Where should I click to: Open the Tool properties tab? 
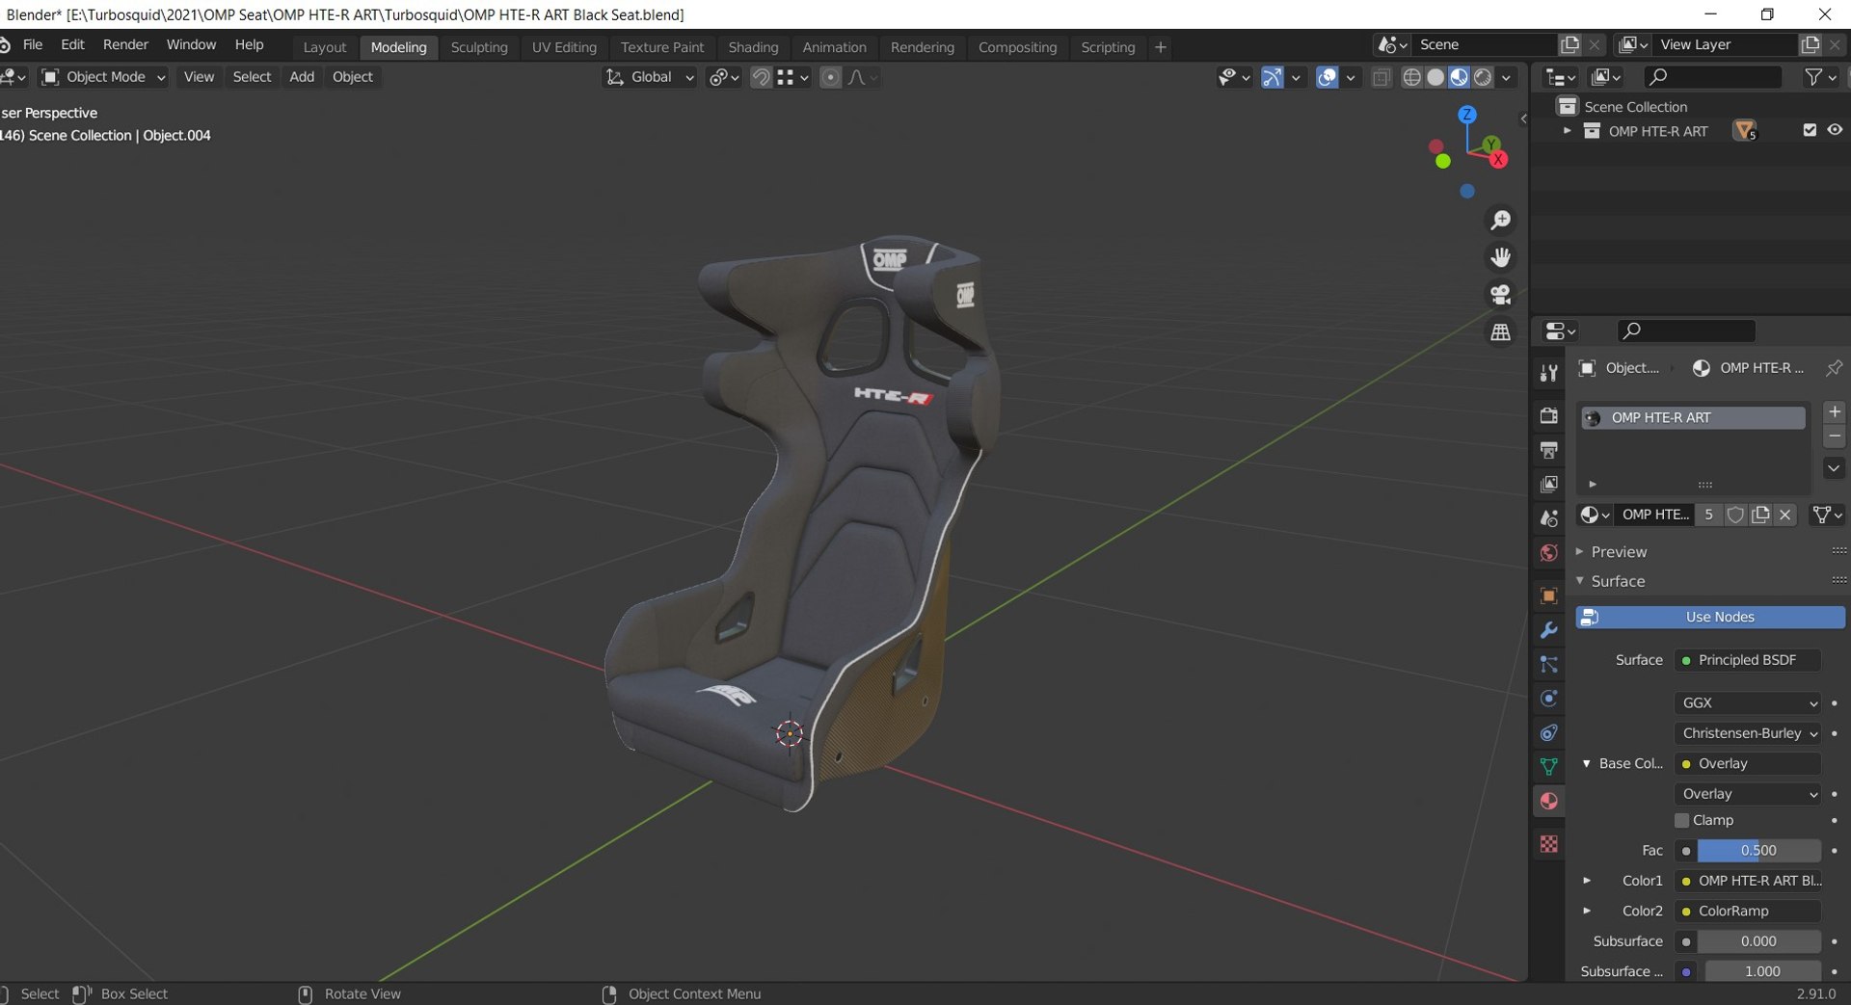[1548, 373]
